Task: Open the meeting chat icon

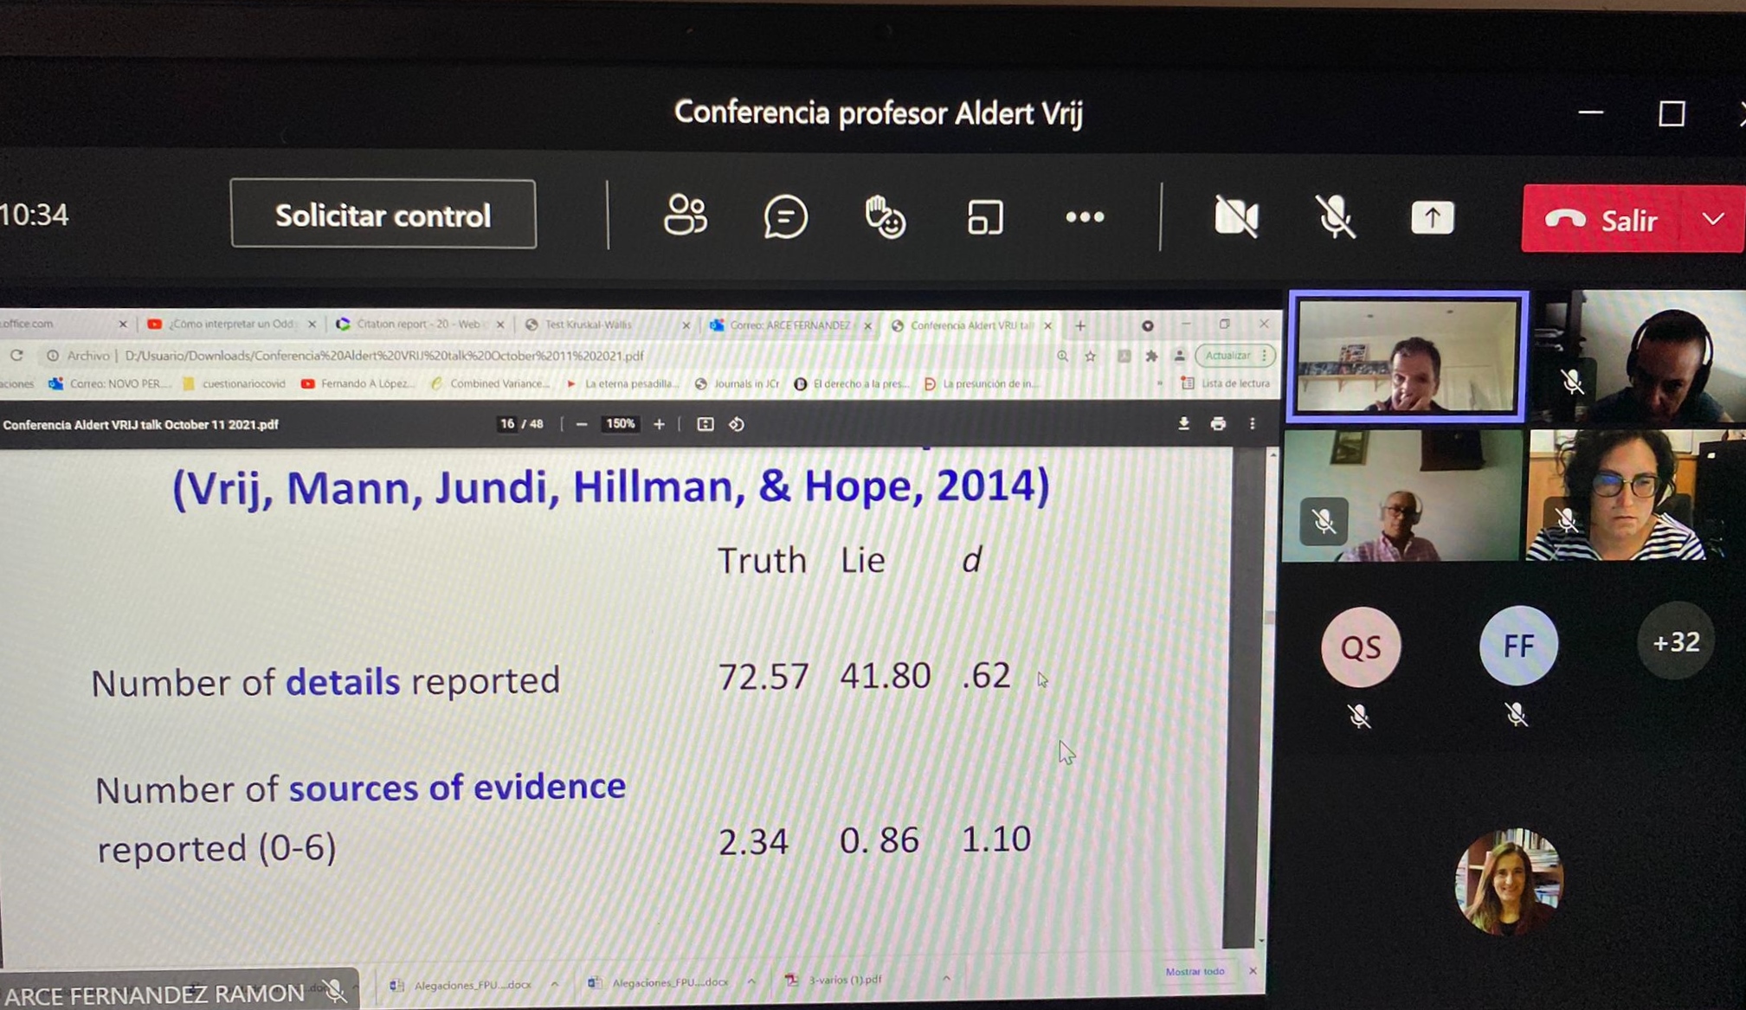Action: pyautogui.click(x=785, y=216)
